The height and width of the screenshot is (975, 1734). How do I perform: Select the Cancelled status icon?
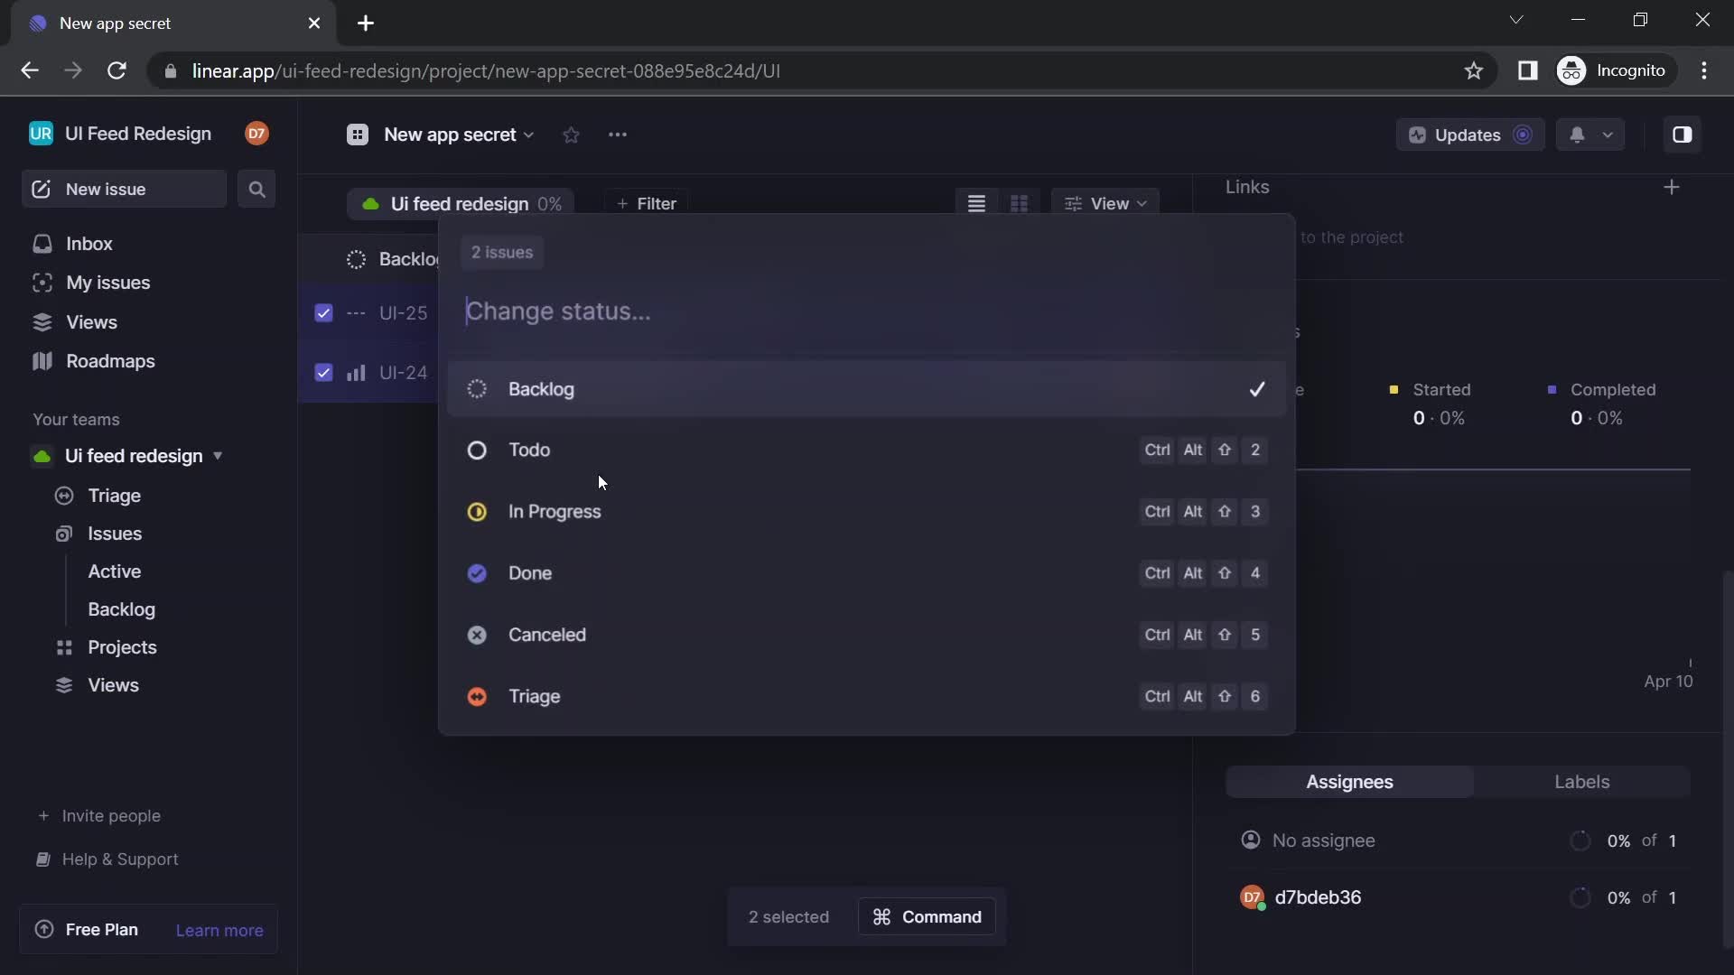[x=476, y=634]
